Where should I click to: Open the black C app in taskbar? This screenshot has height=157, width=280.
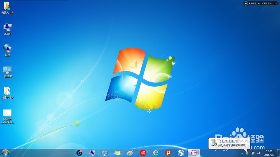click(79, 153)
